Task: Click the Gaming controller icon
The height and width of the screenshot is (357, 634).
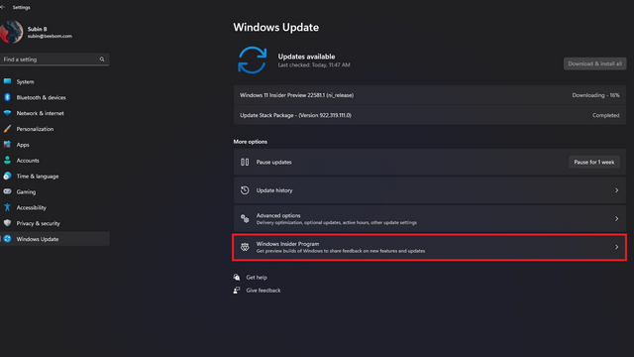Action: (7, 191)
